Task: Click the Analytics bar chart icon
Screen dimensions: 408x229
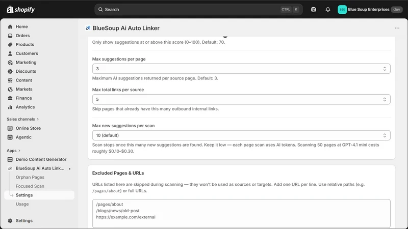Action: point(10,107)
